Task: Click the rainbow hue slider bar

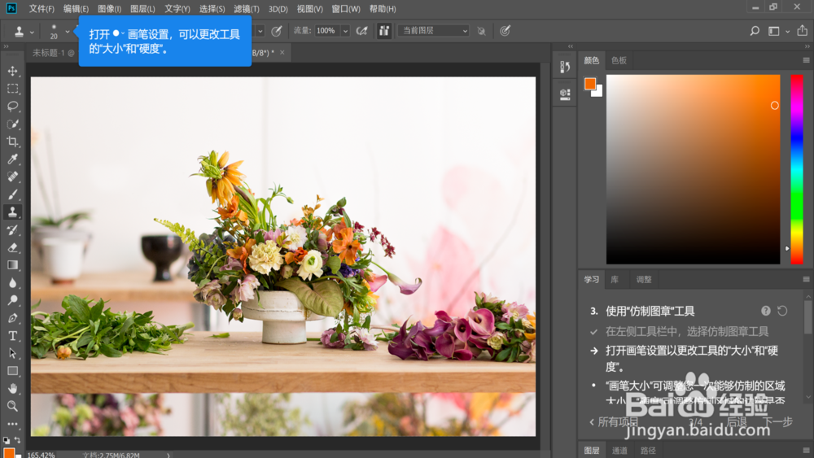Action: point(797,169)
